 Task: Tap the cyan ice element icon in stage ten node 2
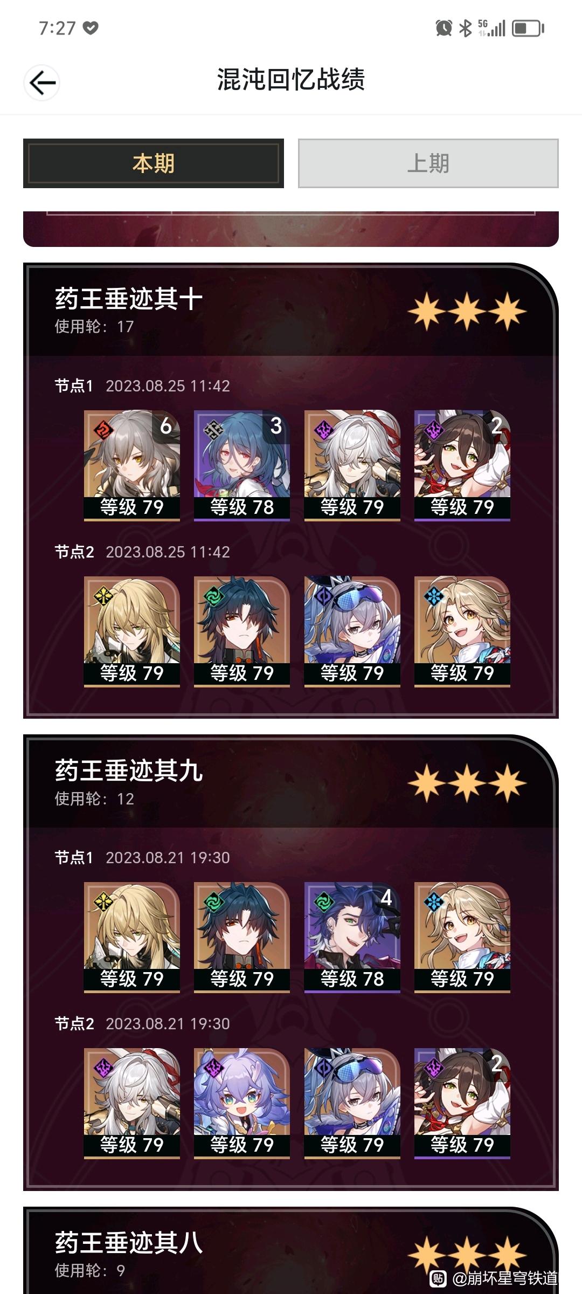pyautogui.click(x=434, y=596)
